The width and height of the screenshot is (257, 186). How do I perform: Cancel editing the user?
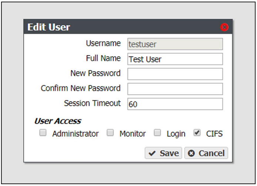[x=206, y=153]
